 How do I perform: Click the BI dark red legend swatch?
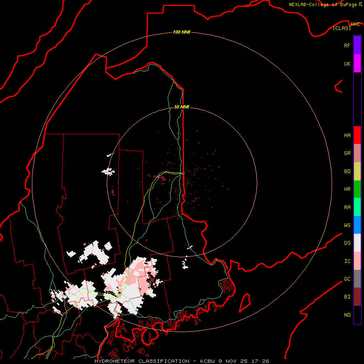(357, 297)
